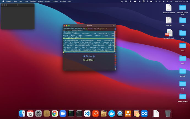190x119 pixels.
Task: Open the Apple menu
Action: click(3, 1)
